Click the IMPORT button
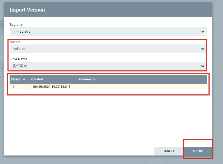223x164 pixels. point(198,151)
